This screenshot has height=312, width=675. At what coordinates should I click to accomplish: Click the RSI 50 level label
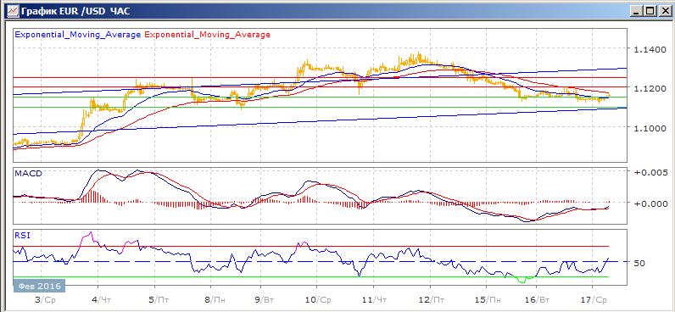pos(639,263)
